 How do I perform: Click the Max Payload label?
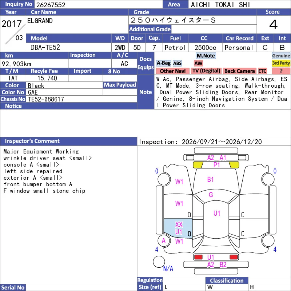coord(120,85)
